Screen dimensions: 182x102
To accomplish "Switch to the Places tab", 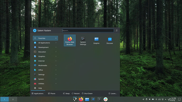I will (x=52, y=93).
